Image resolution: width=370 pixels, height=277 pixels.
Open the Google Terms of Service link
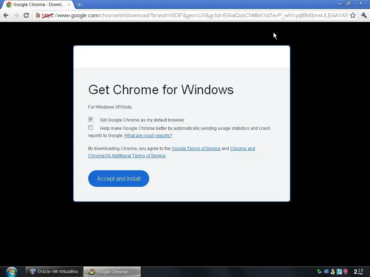tap(196, 148)
